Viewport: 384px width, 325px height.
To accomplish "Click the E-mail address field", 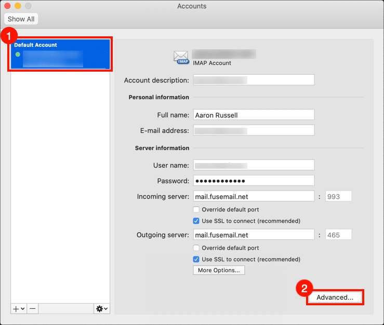I will click(x=254, y=130).
